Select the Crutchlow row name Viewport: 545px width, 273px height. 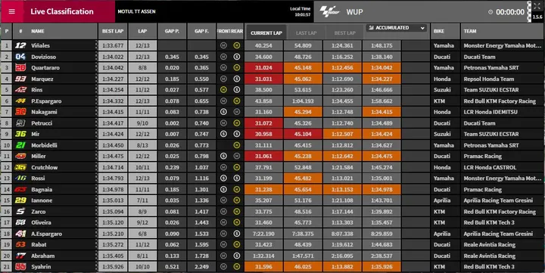[45, 167]
